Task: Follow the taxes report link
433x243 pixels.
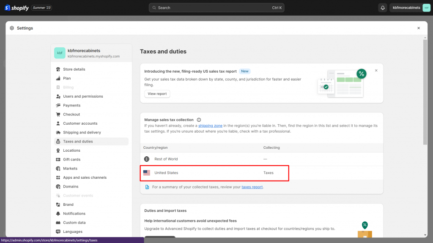Action: tap(252, 187)
